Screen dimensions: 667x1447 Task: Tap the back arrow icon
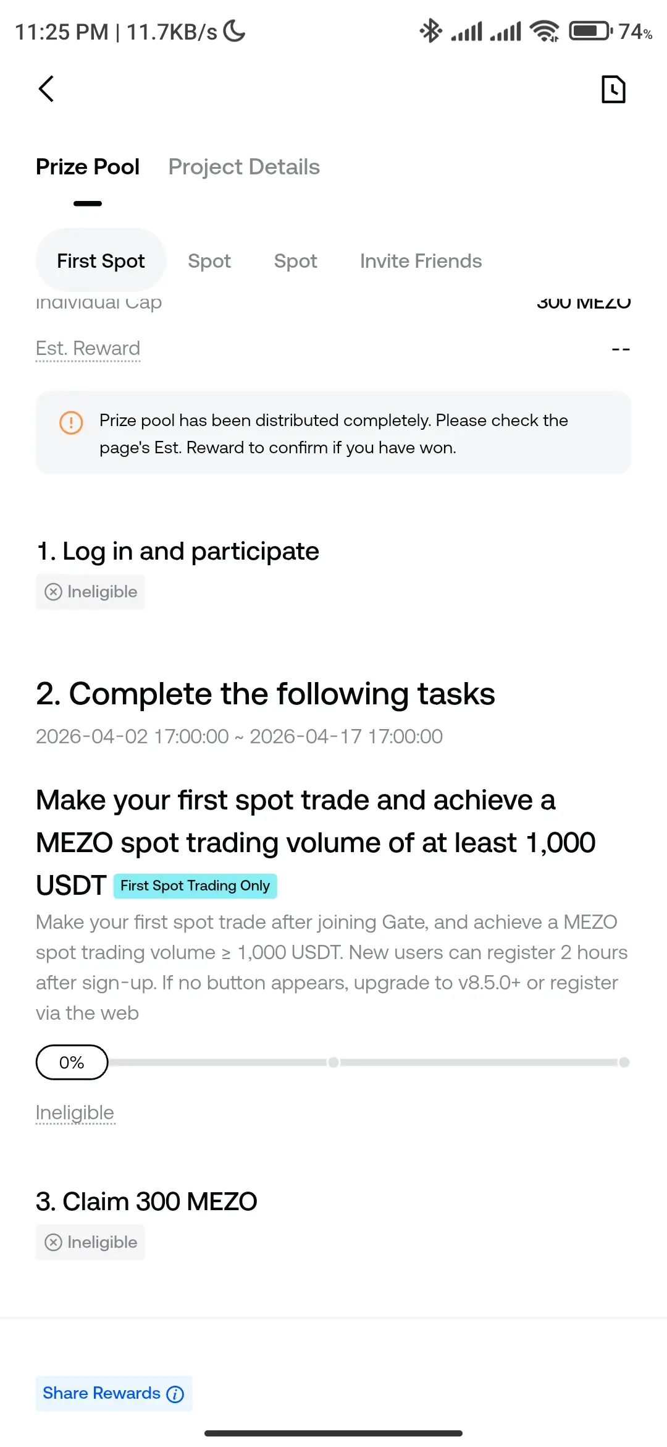(x=46, y=89)
